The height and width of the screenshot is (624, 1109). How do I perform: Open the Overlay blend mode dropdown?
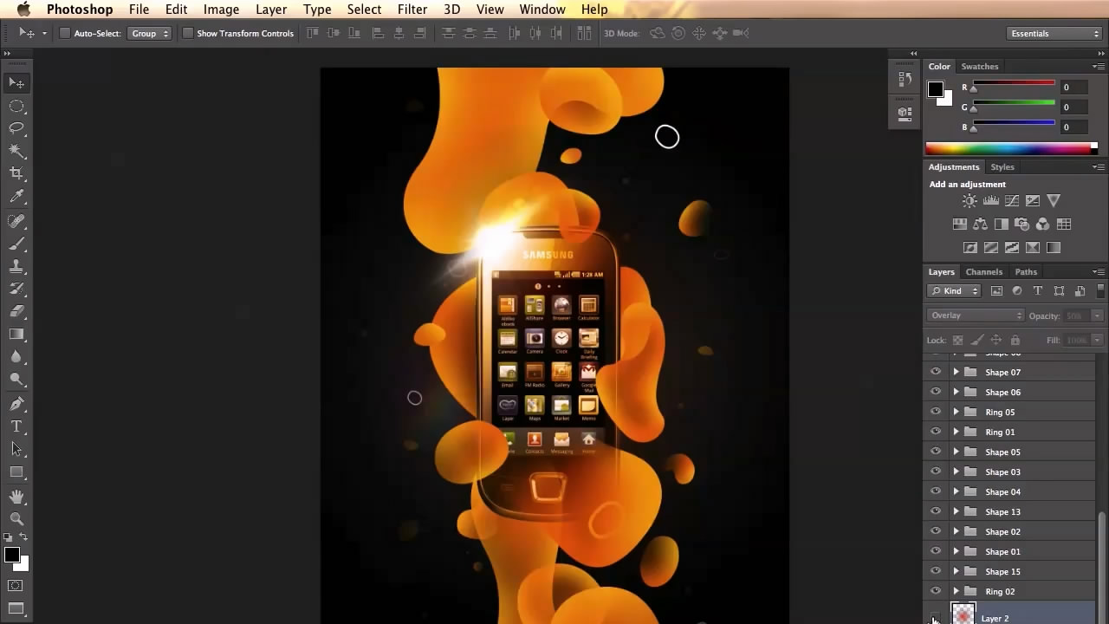pos(976,315)
